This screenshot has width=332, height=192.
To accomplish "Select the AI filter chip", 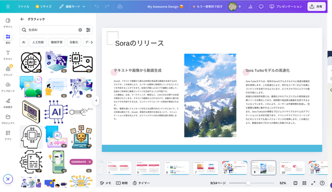I will coord(24,42).
